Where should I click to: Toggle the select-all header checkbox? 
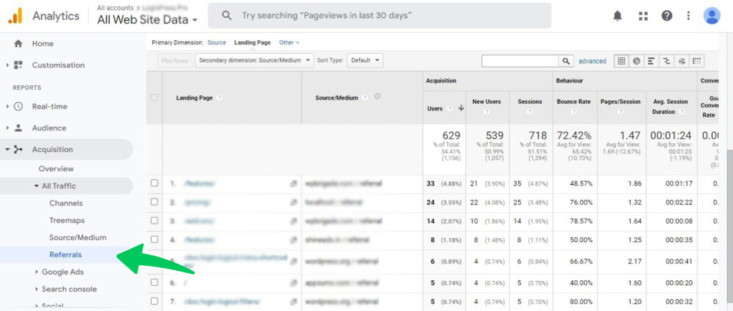[155, 97]
